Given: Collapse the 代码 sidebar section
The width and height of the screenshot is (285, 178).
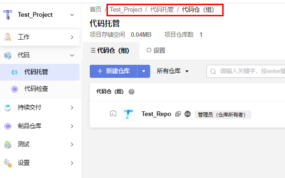Looking at the screenshot, I should tap(72, 55).
